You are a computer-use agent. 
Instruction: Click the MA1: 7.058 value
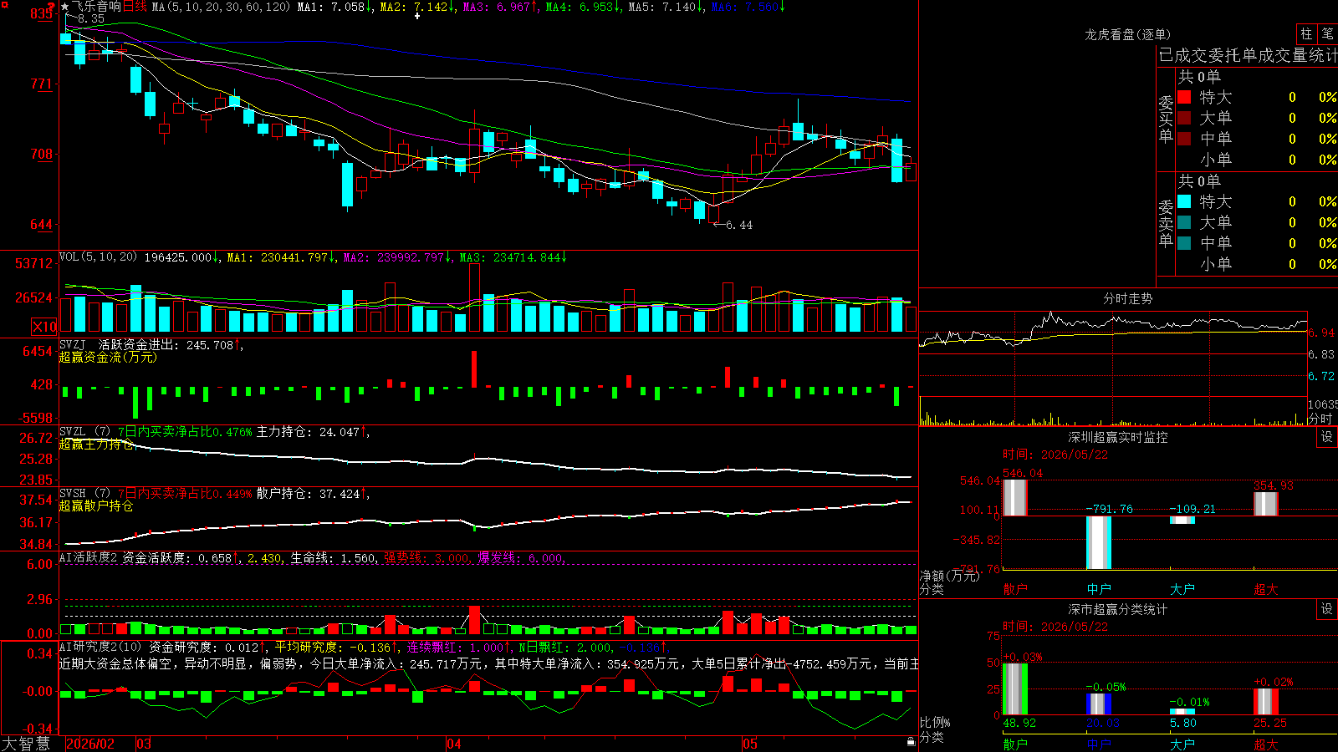(335, 7)
